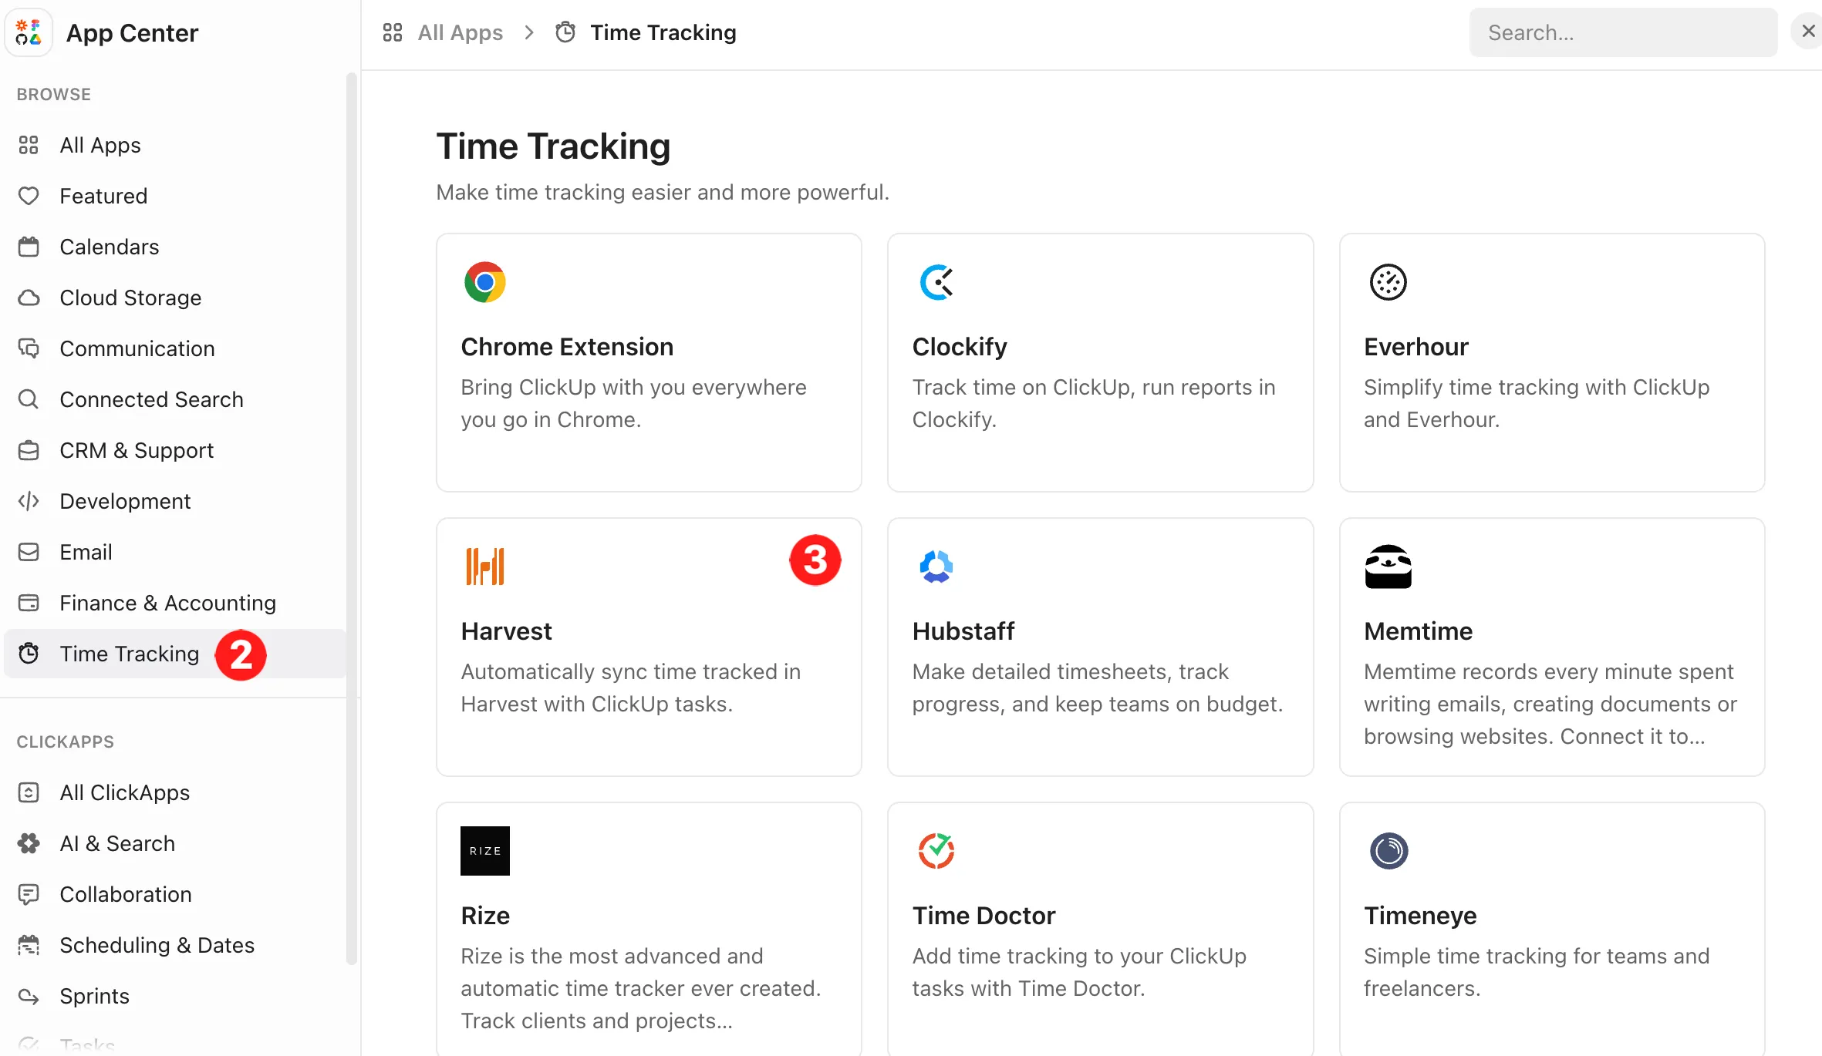Close the App Center with X
The height and width of the screenshot is (1056, 1822).
coord(1807,32)
